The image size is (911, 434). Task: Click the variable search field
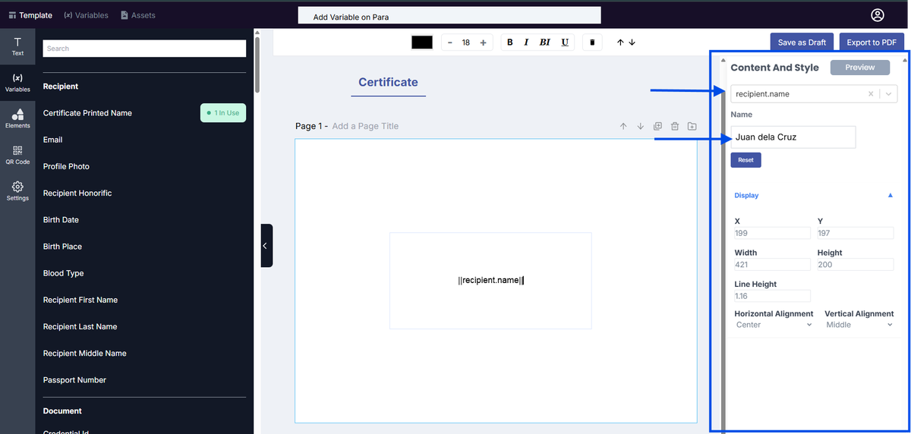144,49
